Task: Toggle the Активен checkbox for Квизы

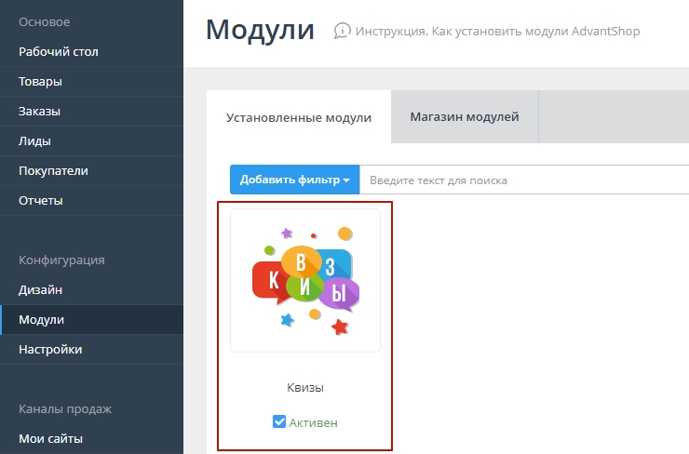Action: pos(278,422)
